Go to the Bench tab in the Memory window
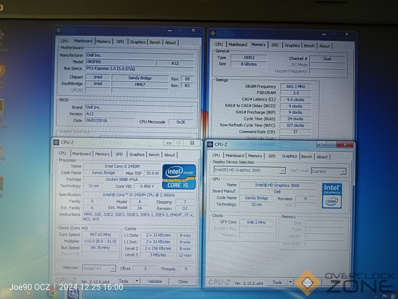The width and height of the screenshot is (398, 299). point(309,45)
